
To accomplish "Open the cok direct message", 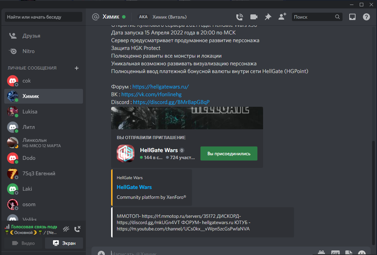I will [x=44, y=81].
